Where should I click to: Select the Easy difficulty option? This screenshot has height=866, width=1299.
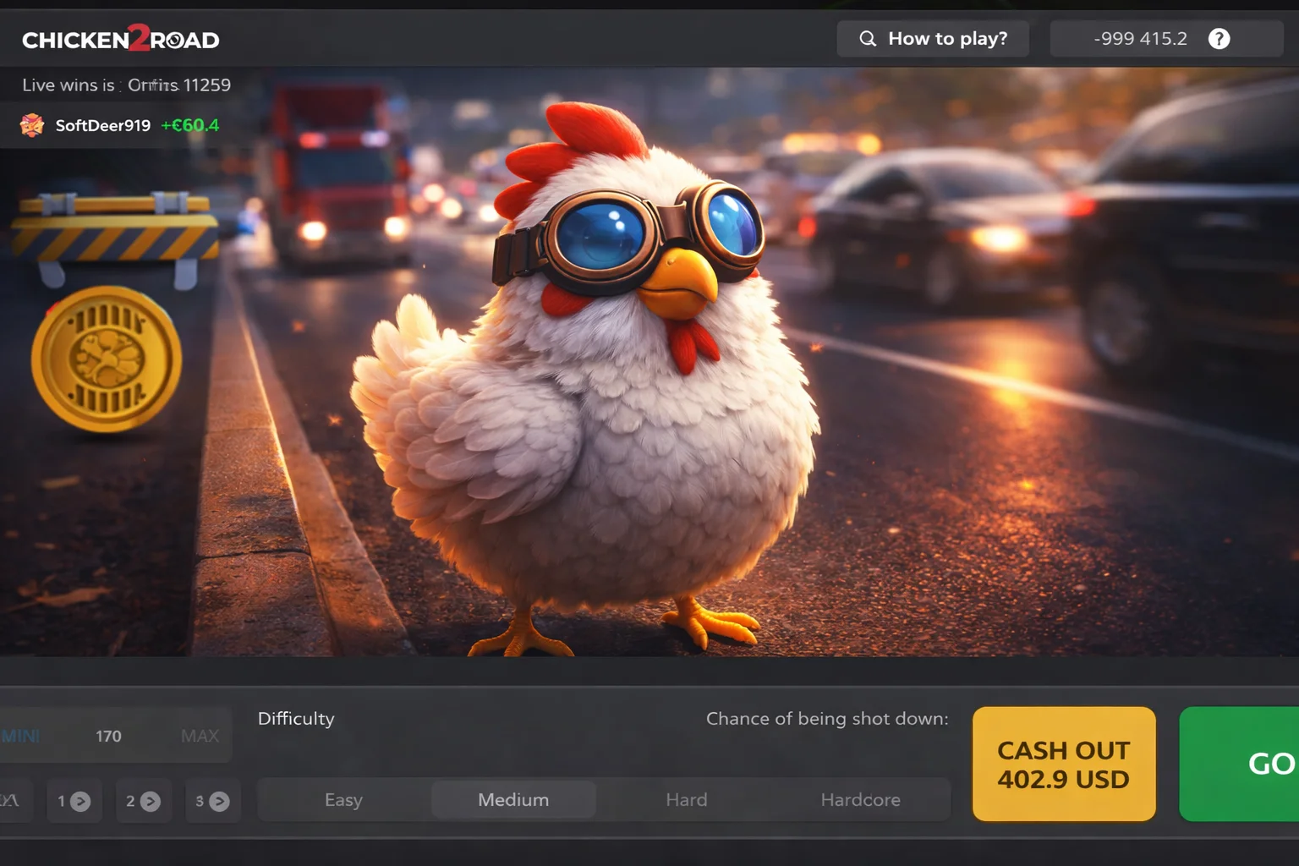pyautogui.click(x=343, y=799)
